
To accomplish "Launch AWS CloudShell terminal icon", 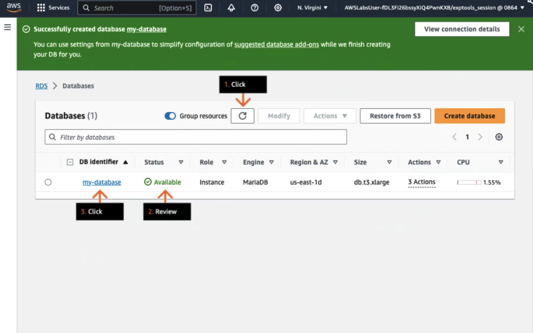I will (x=208, y=8).
